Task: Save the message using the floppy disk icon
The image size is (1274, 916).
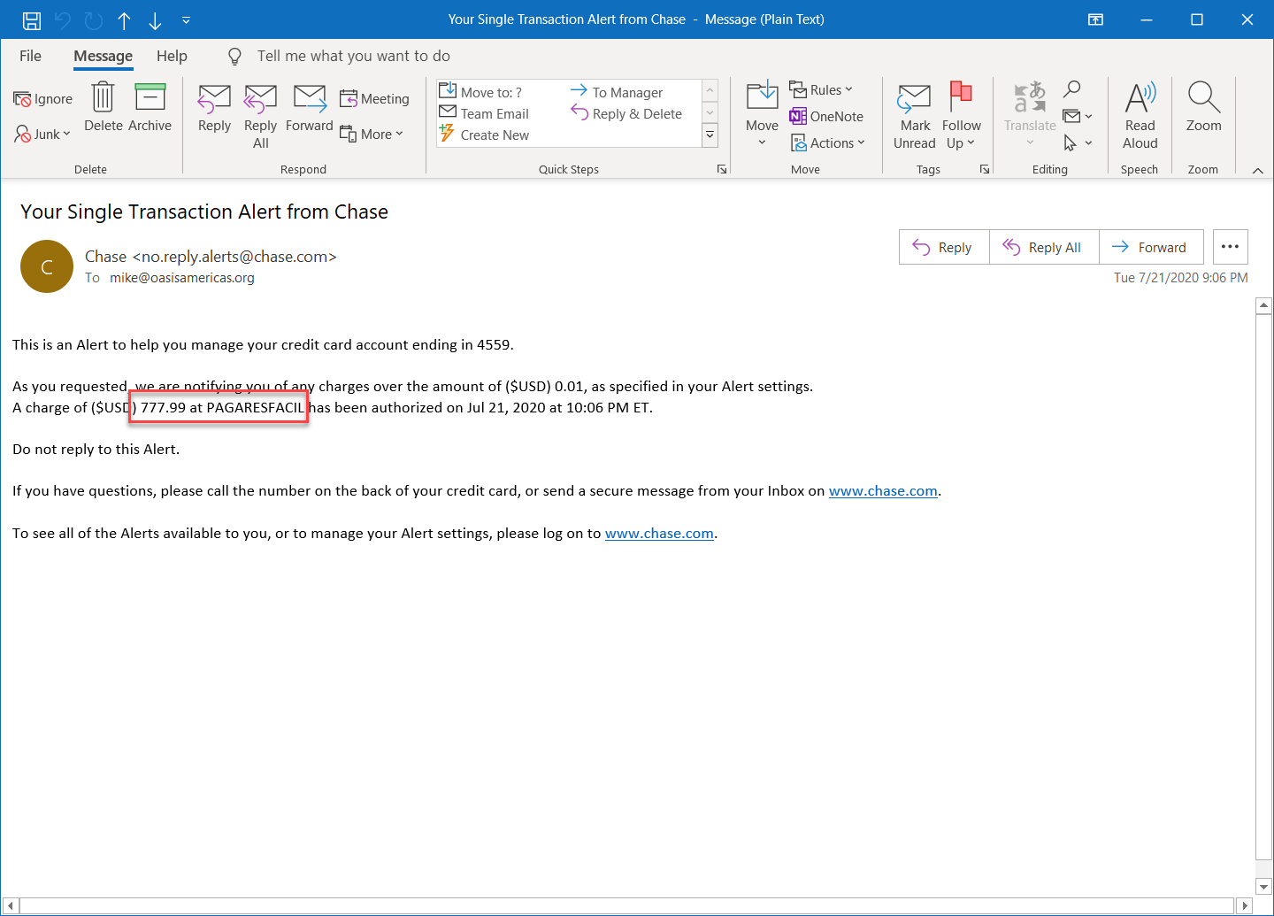Action: pyautogui.click(x=32, y=19)
